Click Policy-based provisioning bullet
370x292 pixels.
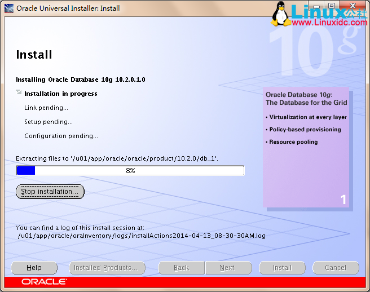coord(303,130)
